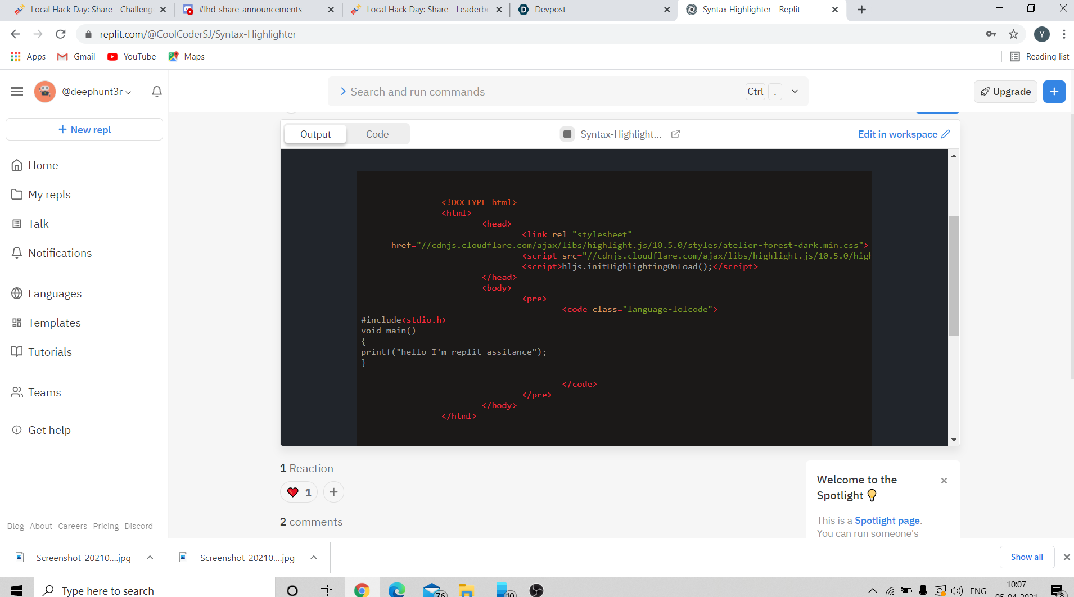Click the output pane scroll up arrow

pyautogui.click(x=954, y=155)
